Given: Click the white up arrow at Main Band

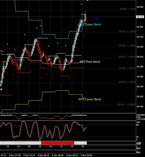Looking at the screenshot, I should 72,61.
